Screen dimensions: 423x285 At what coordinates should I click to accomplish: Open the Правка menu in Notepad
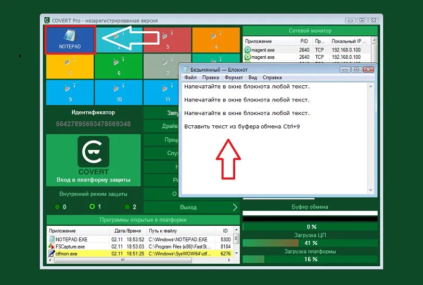[210, 77]
